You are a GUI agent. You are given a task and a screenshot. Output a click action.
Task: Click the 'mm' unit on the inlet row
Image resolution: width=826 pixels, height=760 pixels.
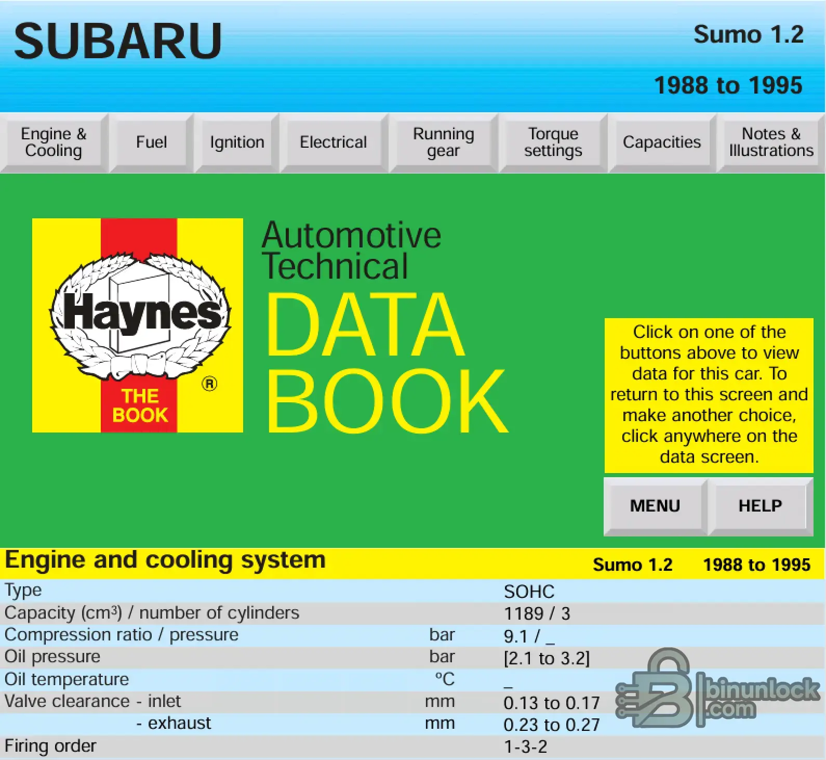point(440,702)
